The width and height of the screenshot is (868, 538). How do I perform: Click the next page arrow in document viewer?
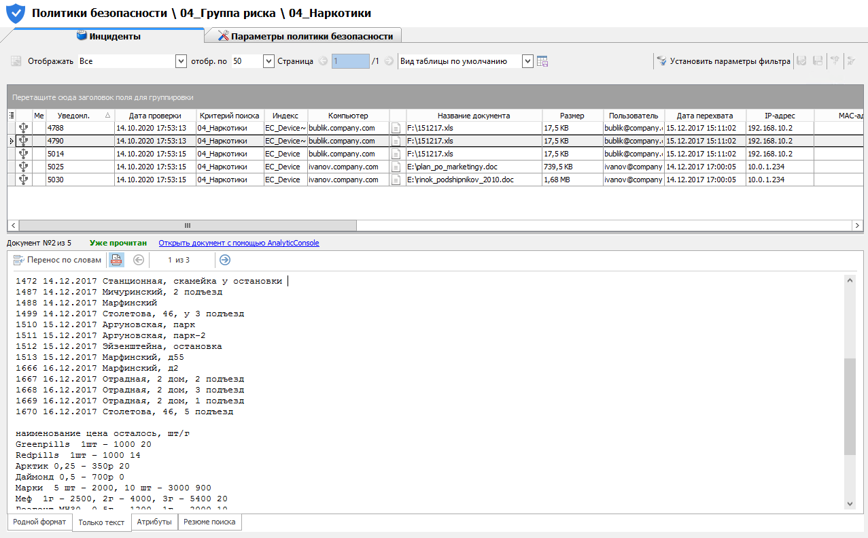(225, 259)
